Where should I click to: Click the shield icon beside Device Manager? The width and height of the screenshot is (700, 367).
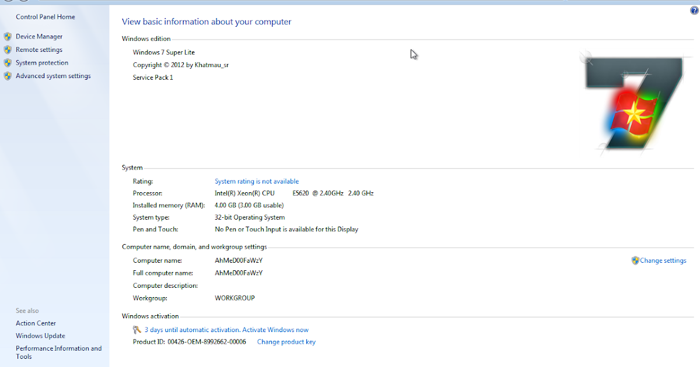[8, 36]
